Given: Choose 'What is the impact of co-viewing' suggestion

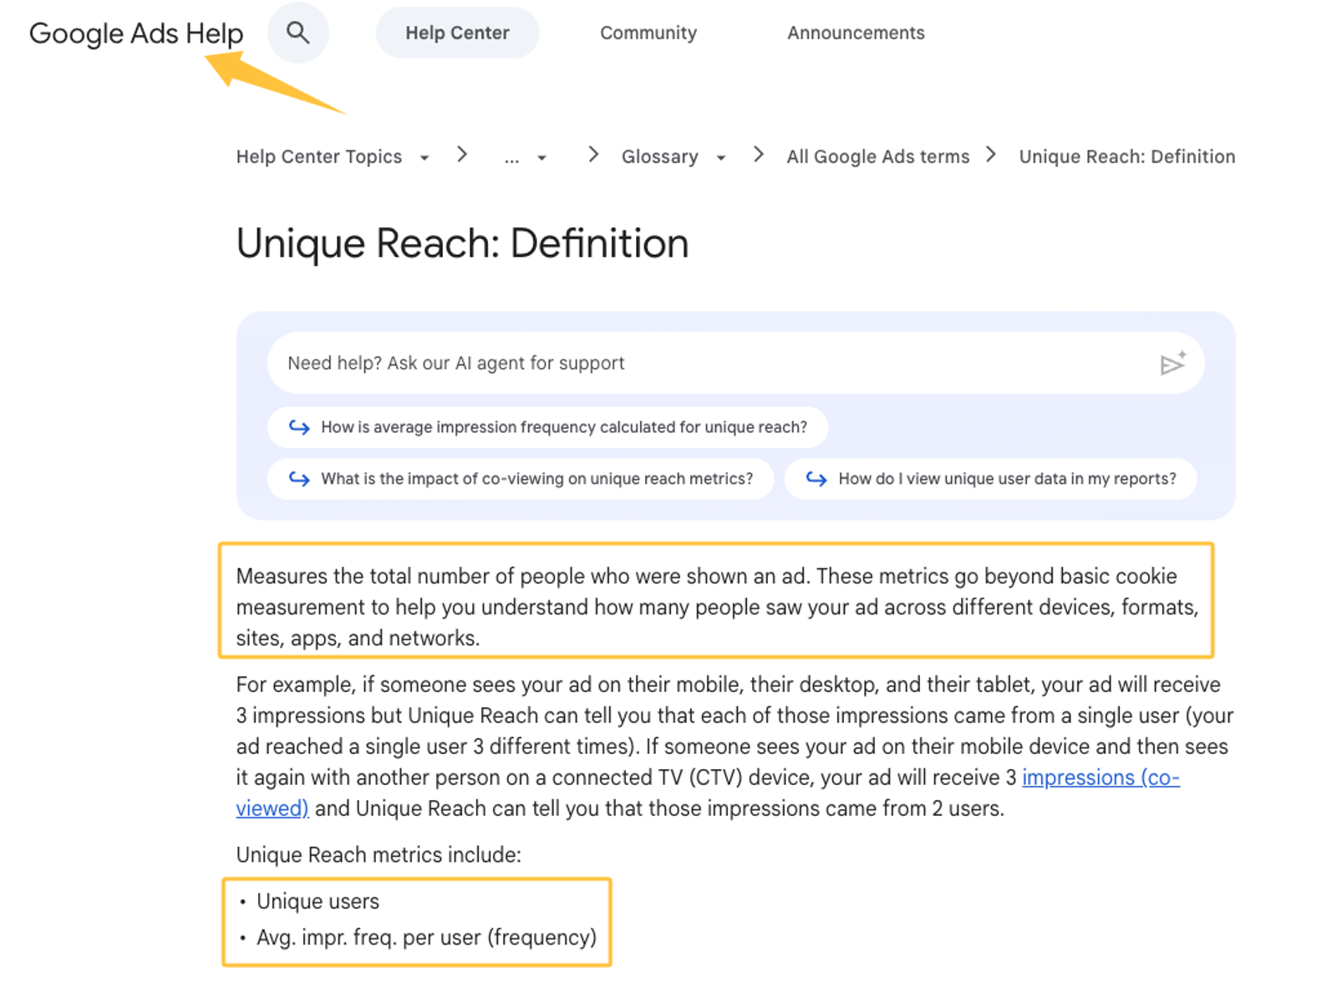Looking at the screenshot, I should click(521, 478).
